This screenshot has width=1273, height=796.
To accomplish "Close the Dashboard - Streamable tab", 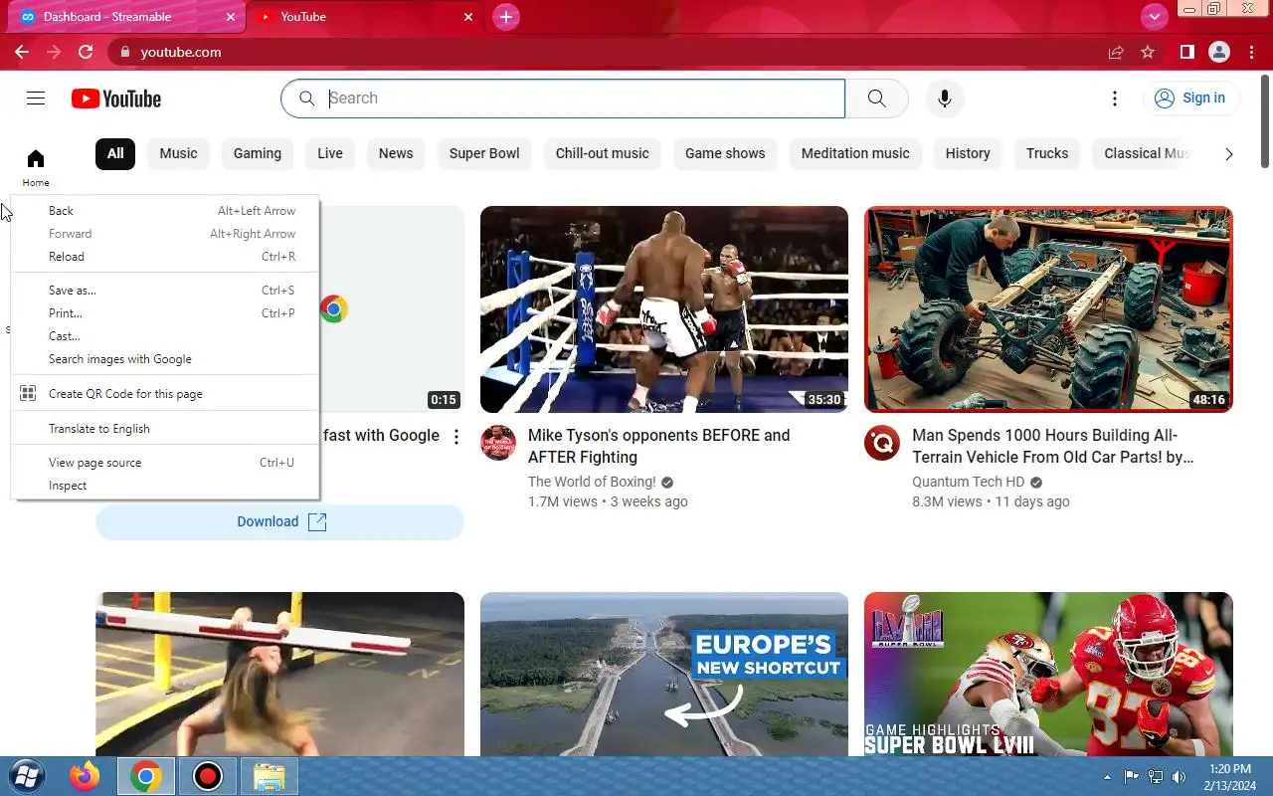I will click(x=231, y=17).
